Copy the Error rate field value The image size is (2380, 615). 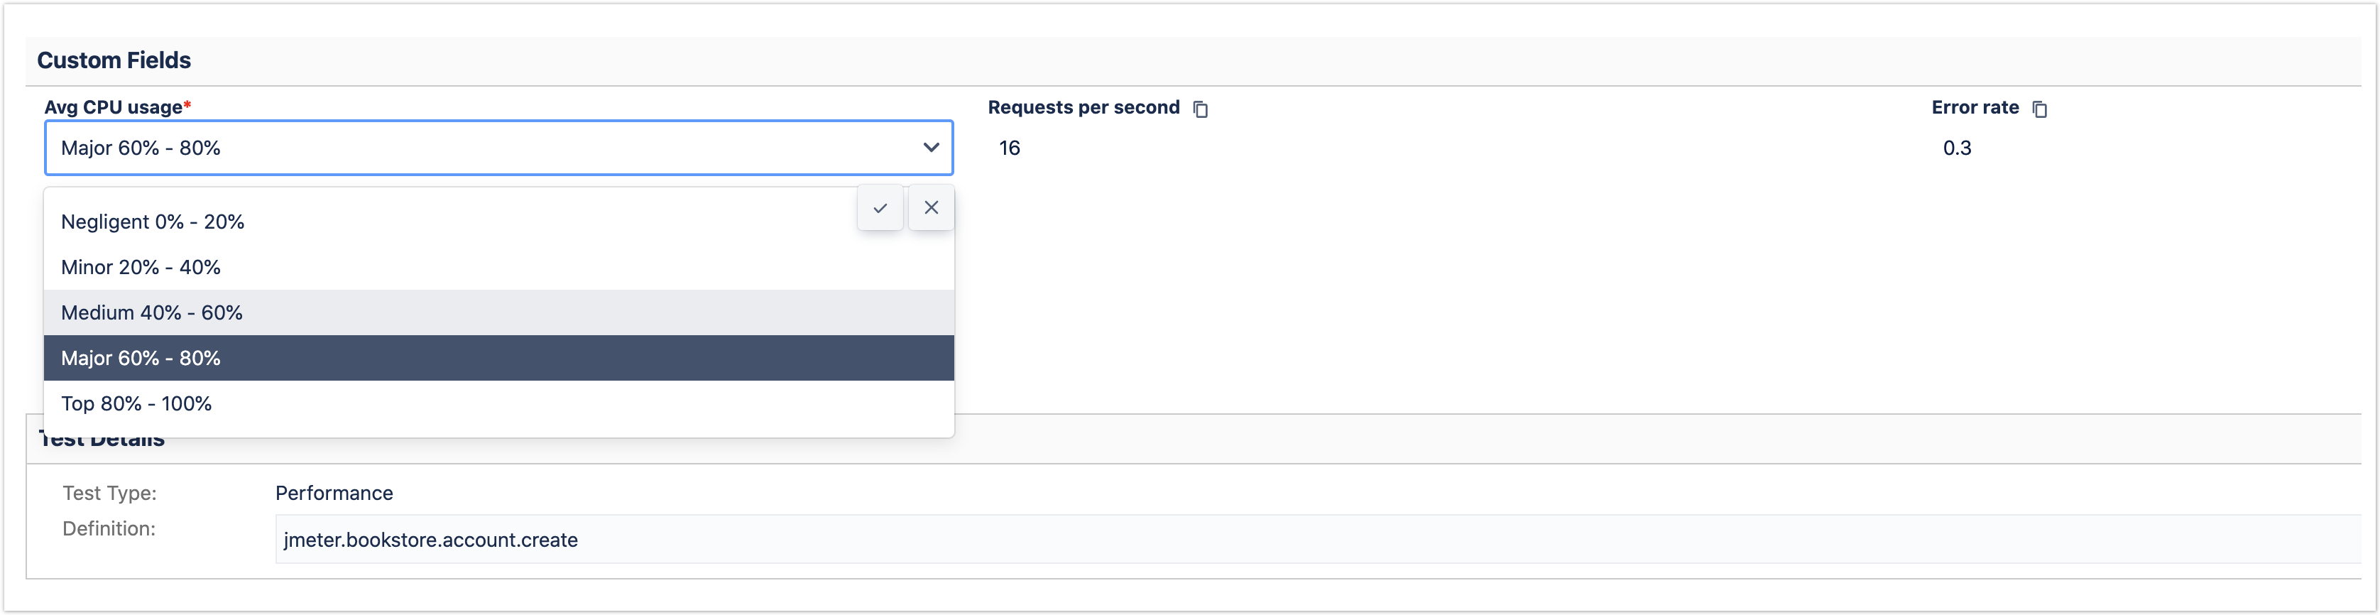(x=2039, y=109)
